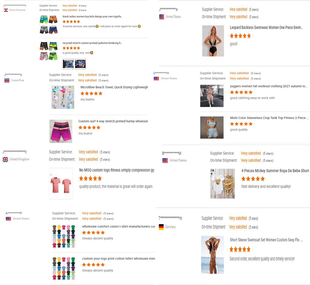Click the United Kingdom flag icon

(x=5, y=159)
